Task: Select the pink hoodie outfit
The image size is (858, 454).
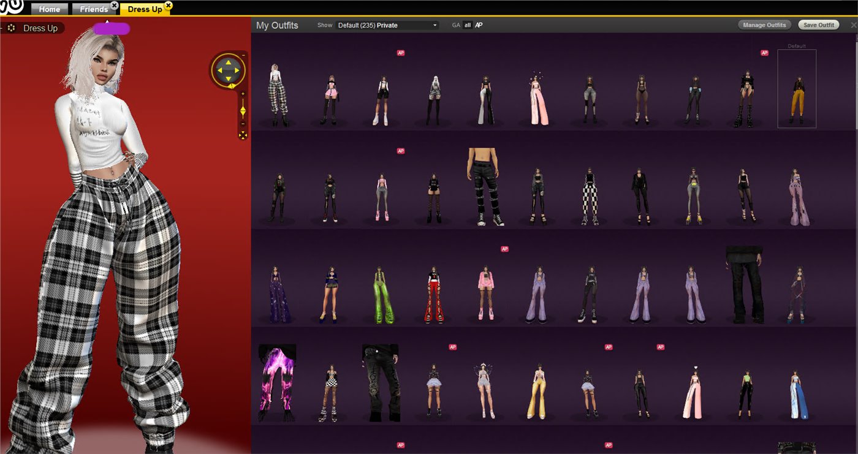Action: pos(486,293)
